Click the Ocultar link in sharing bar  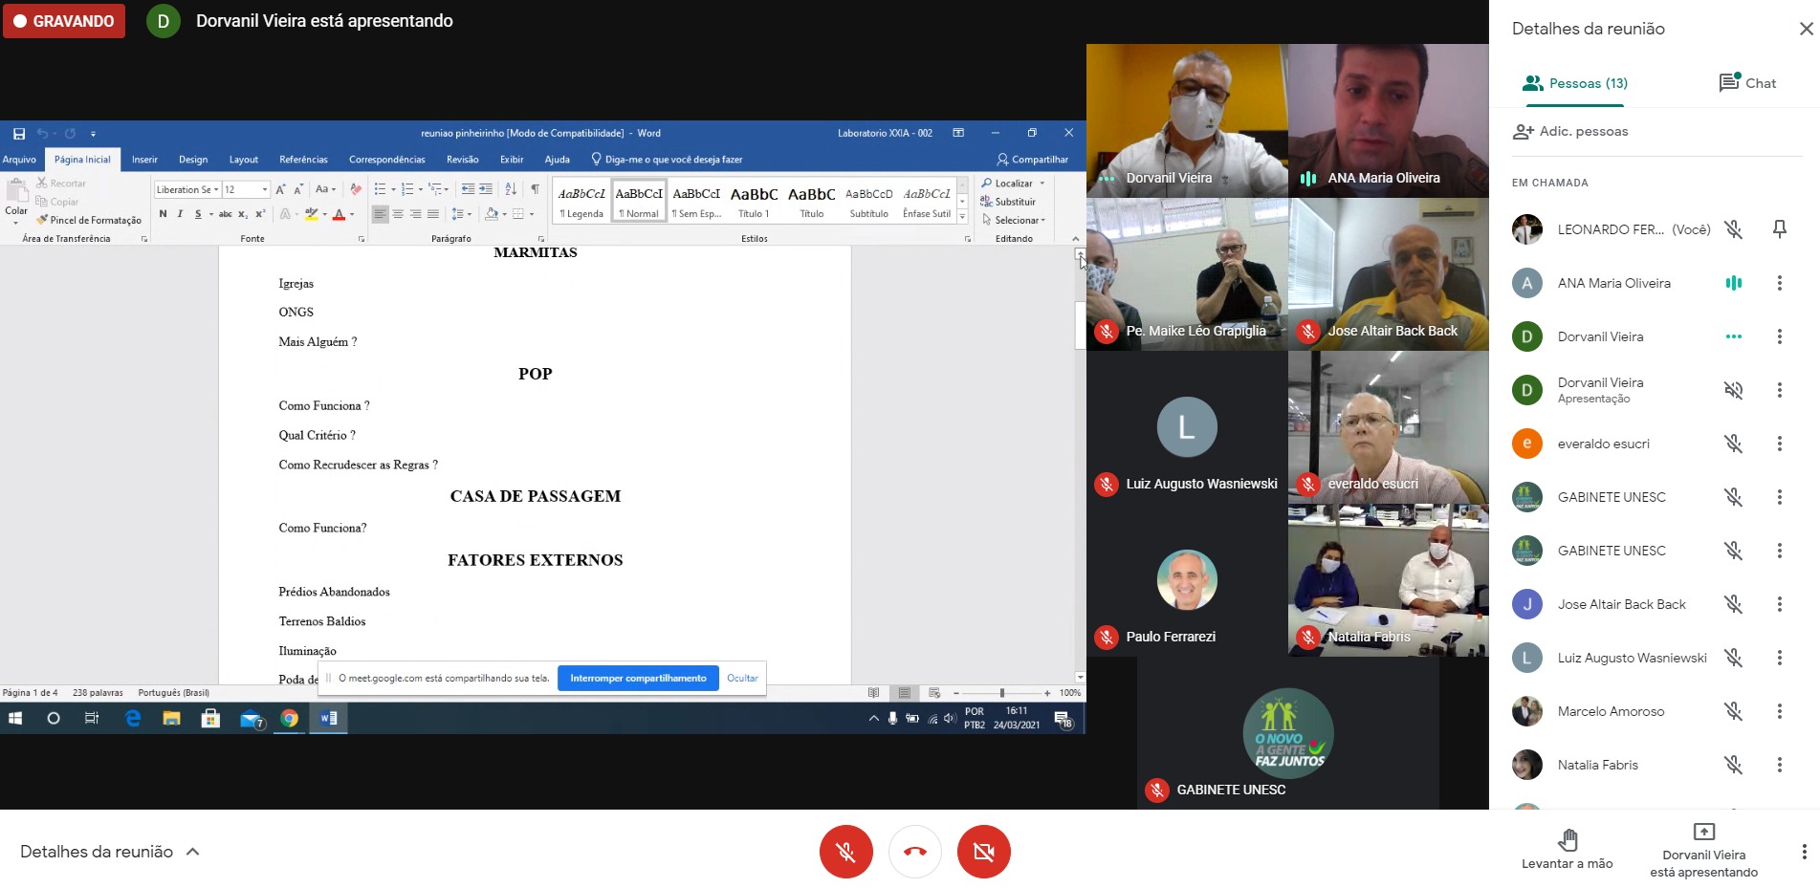[x=742, y=679]
